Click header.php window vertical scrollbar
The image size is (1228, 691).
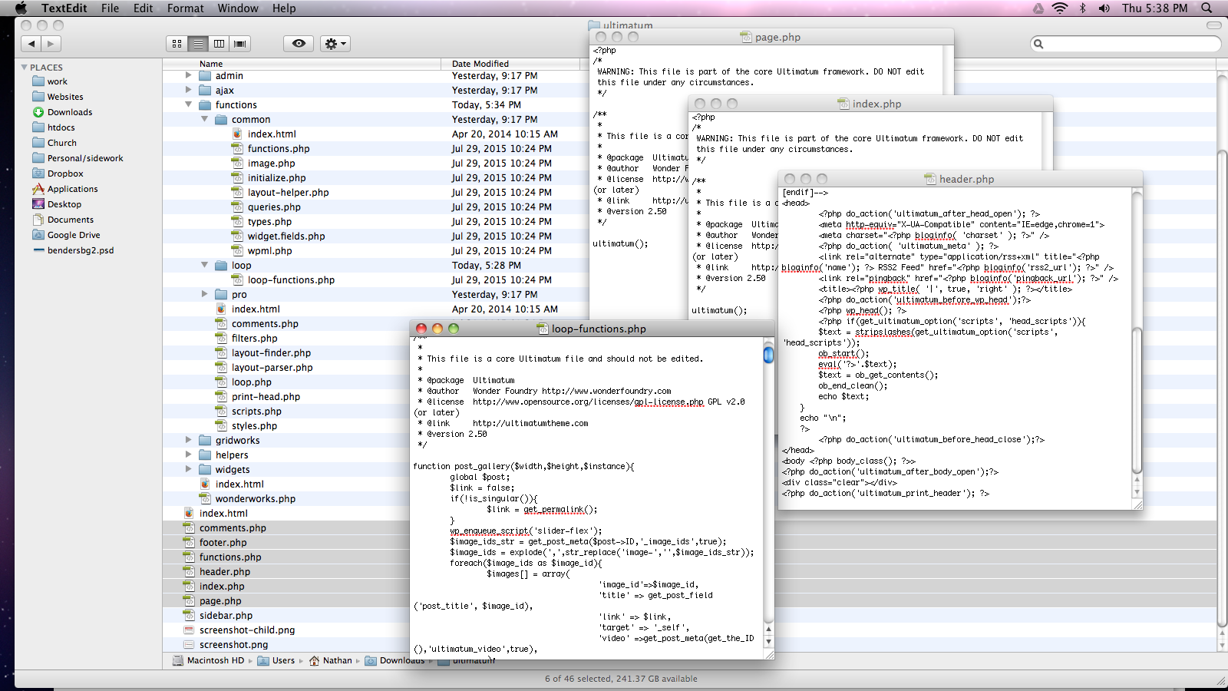click(1137, 399)
